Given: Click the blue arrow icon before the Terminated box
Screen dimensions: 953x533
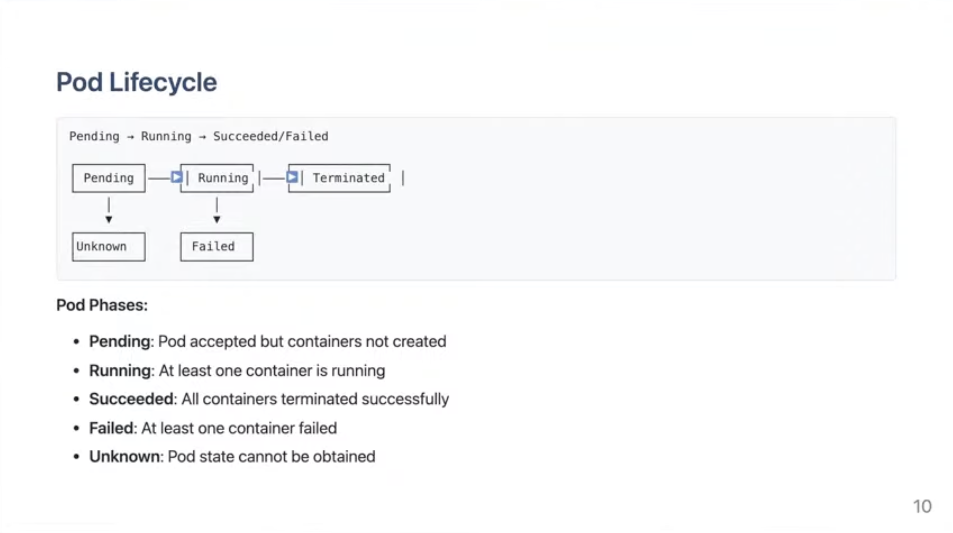Looking at the screenshot, I should pyautogui.click(x=292, y=178).
